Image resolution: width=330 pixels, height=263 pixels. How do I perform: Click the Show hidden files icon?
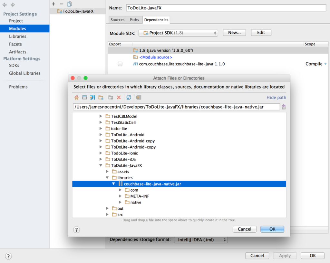point(139,97)
